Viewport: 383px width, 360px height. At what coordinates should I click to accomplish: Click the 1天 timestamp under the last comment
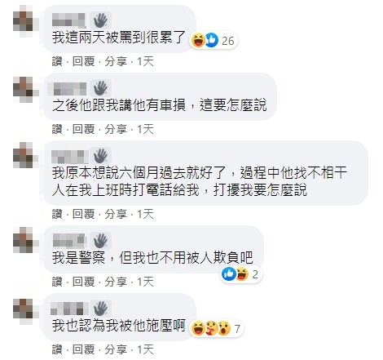click(x=145, y=349)
